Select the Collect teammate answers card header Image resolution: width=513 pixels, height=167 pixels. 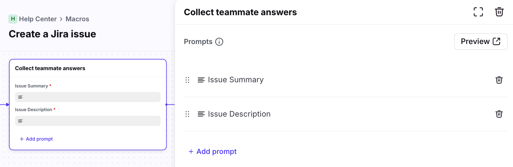coord(50,68)
